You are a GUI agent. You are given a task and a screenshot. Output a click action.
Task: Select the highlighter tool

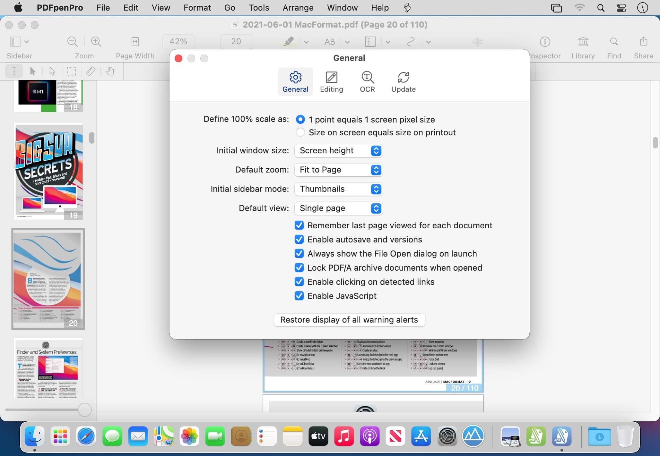click(x=289, y=42)
